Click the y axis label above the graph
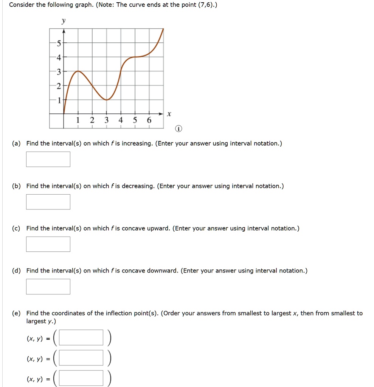 click(64, 21)
